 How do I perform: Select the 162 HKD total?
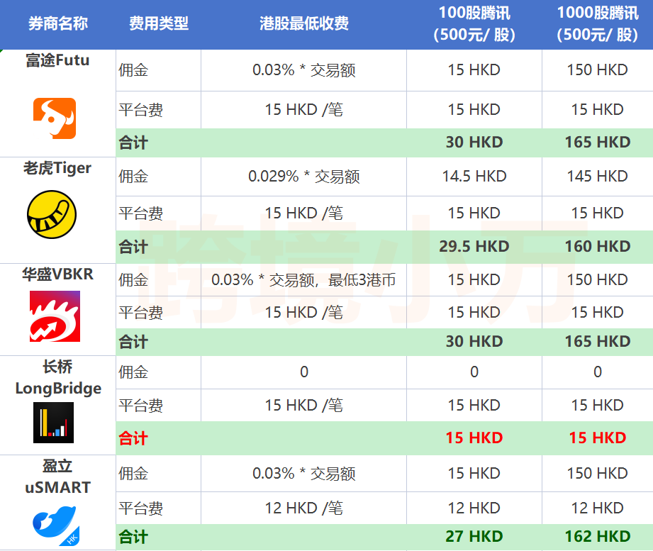598,537
